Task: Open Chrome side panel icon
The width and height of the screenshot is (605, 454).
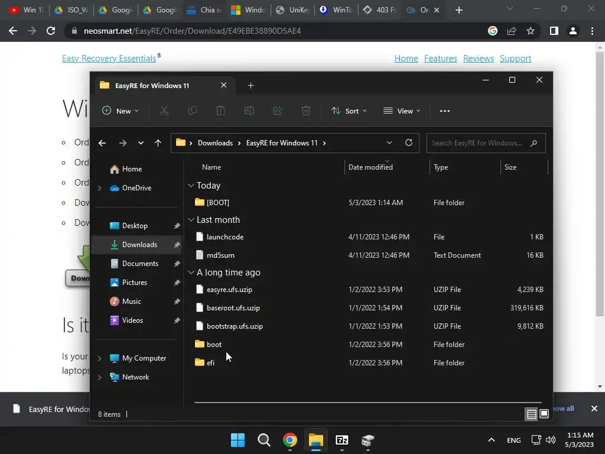Action: click(x=554, y=31)
